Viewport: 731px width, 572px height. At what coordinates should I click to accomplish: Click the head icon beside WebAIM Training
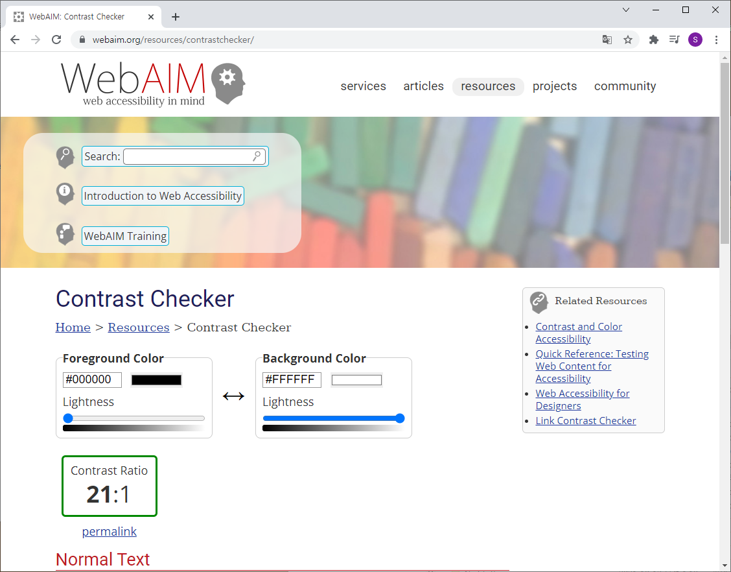(x=65, y=233)
